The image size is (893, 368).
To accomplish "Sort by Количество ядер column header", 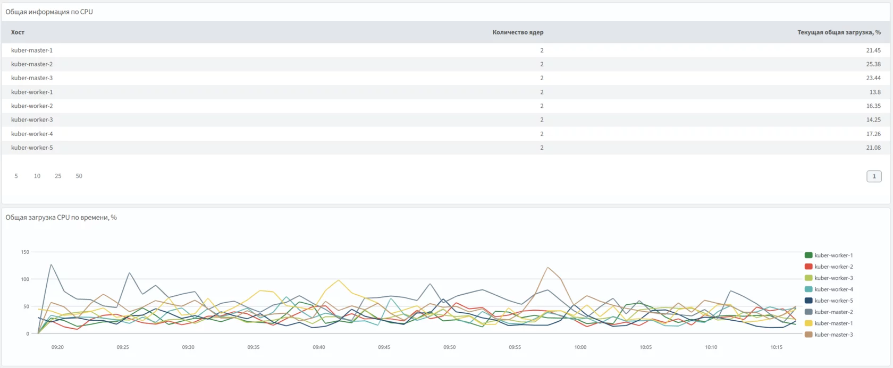I will (x=518, y=32).
